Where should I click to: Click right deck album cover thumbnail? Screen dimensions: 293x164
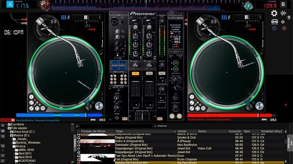tap(248, 5)
